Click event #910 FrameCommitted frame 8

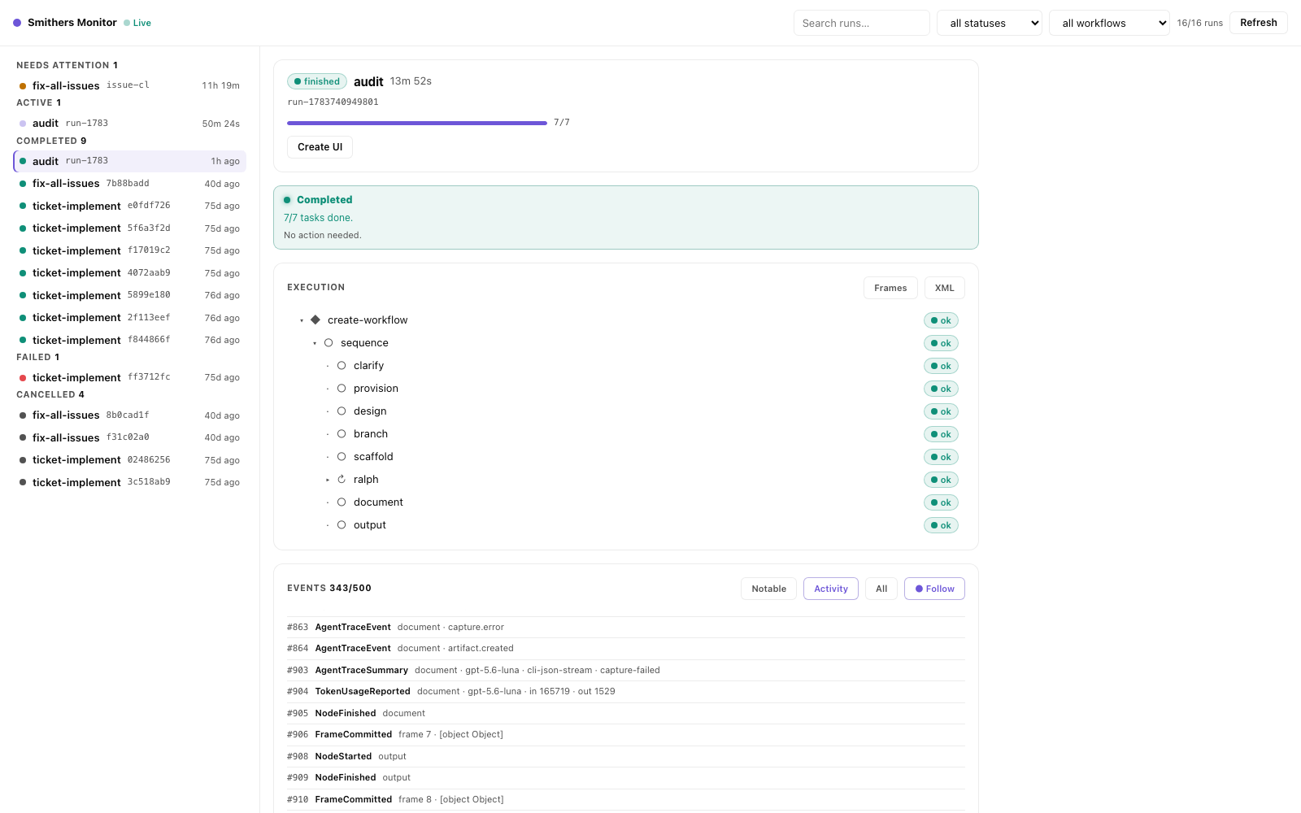(x=626, y=799)
